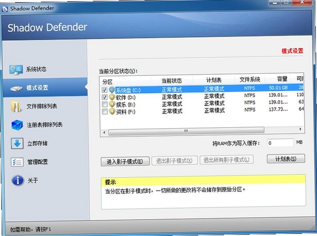Click the 137.73... capacity cell

tap(278, 110)
